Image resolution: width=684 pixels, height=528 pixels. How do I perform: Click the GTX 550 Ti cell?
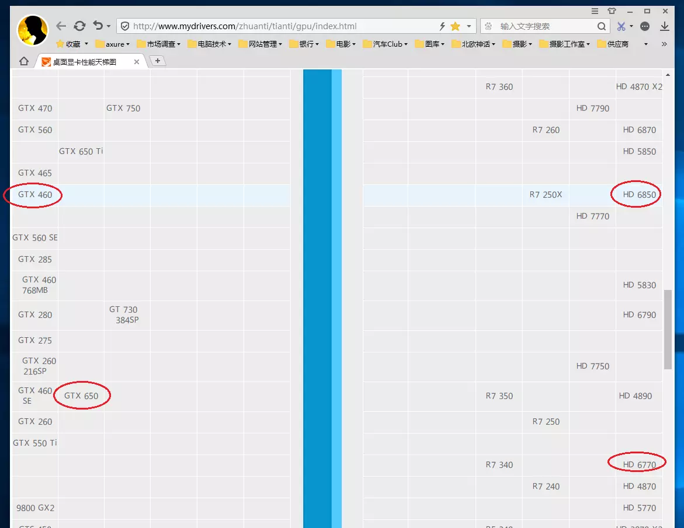(35, 443)
